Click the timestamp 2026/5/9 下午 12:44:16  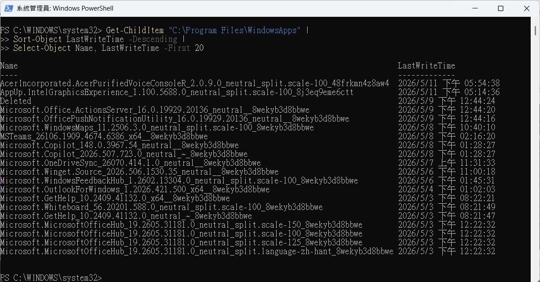point(447,118)
